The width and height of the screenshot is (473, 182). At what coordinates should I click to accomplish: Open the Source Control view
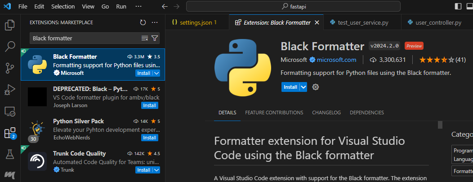(10, 68)
